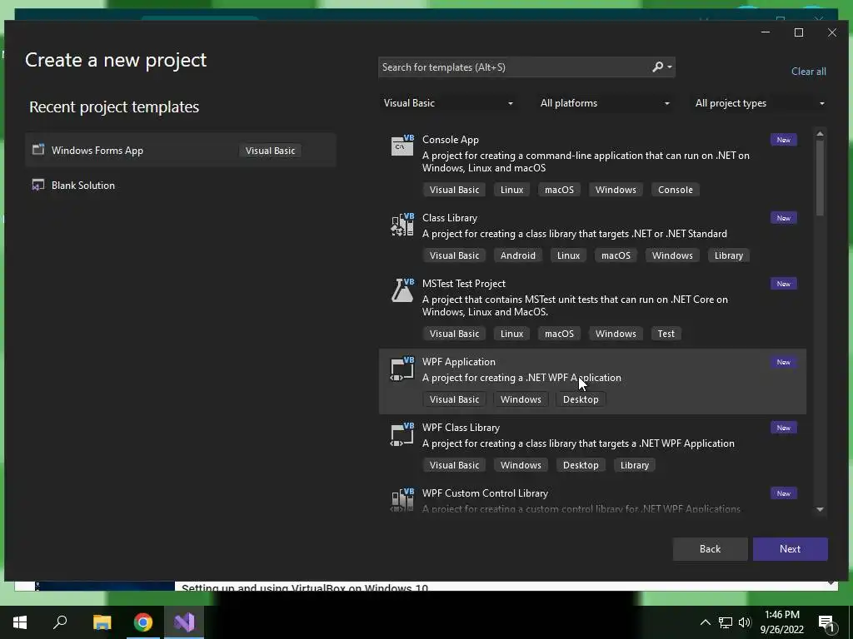The image size is (853, 639).
Task: Click the New badge on Console App
Action: [x=783, y=140]
